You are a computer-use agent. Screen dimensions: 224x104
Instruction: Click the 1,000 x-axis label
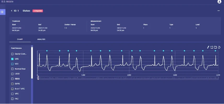point(83,75)
